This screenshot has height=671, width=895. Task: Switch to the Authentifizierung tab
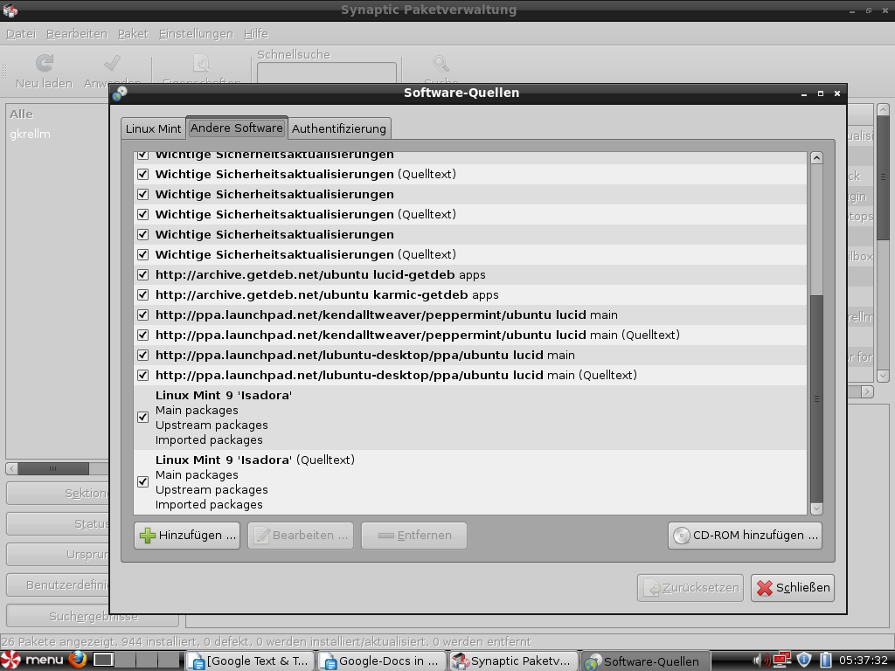[339, 128]
